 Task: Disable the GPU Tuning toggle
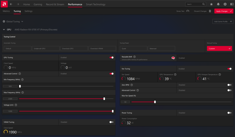[112, 57]
